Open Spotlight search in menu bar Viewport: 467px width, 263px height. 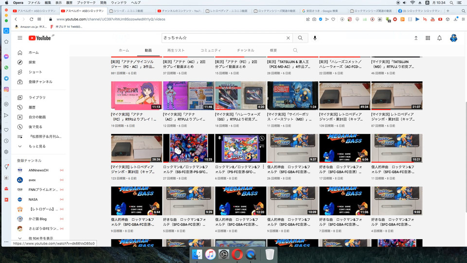[x=451, y=3]
